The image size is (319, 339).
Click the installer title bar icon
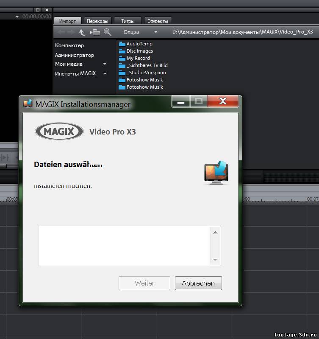[28, 104]
